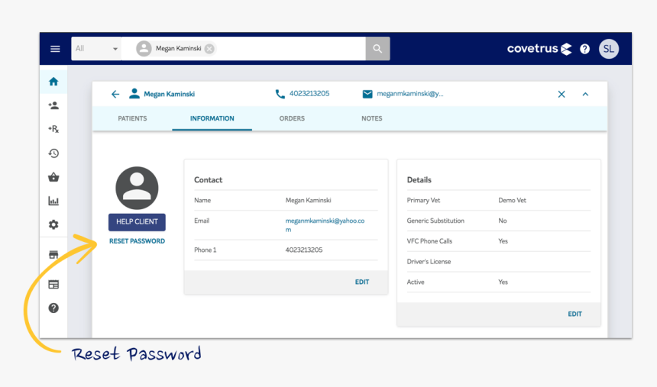Open the help icon in header

[x=584, y=49]
